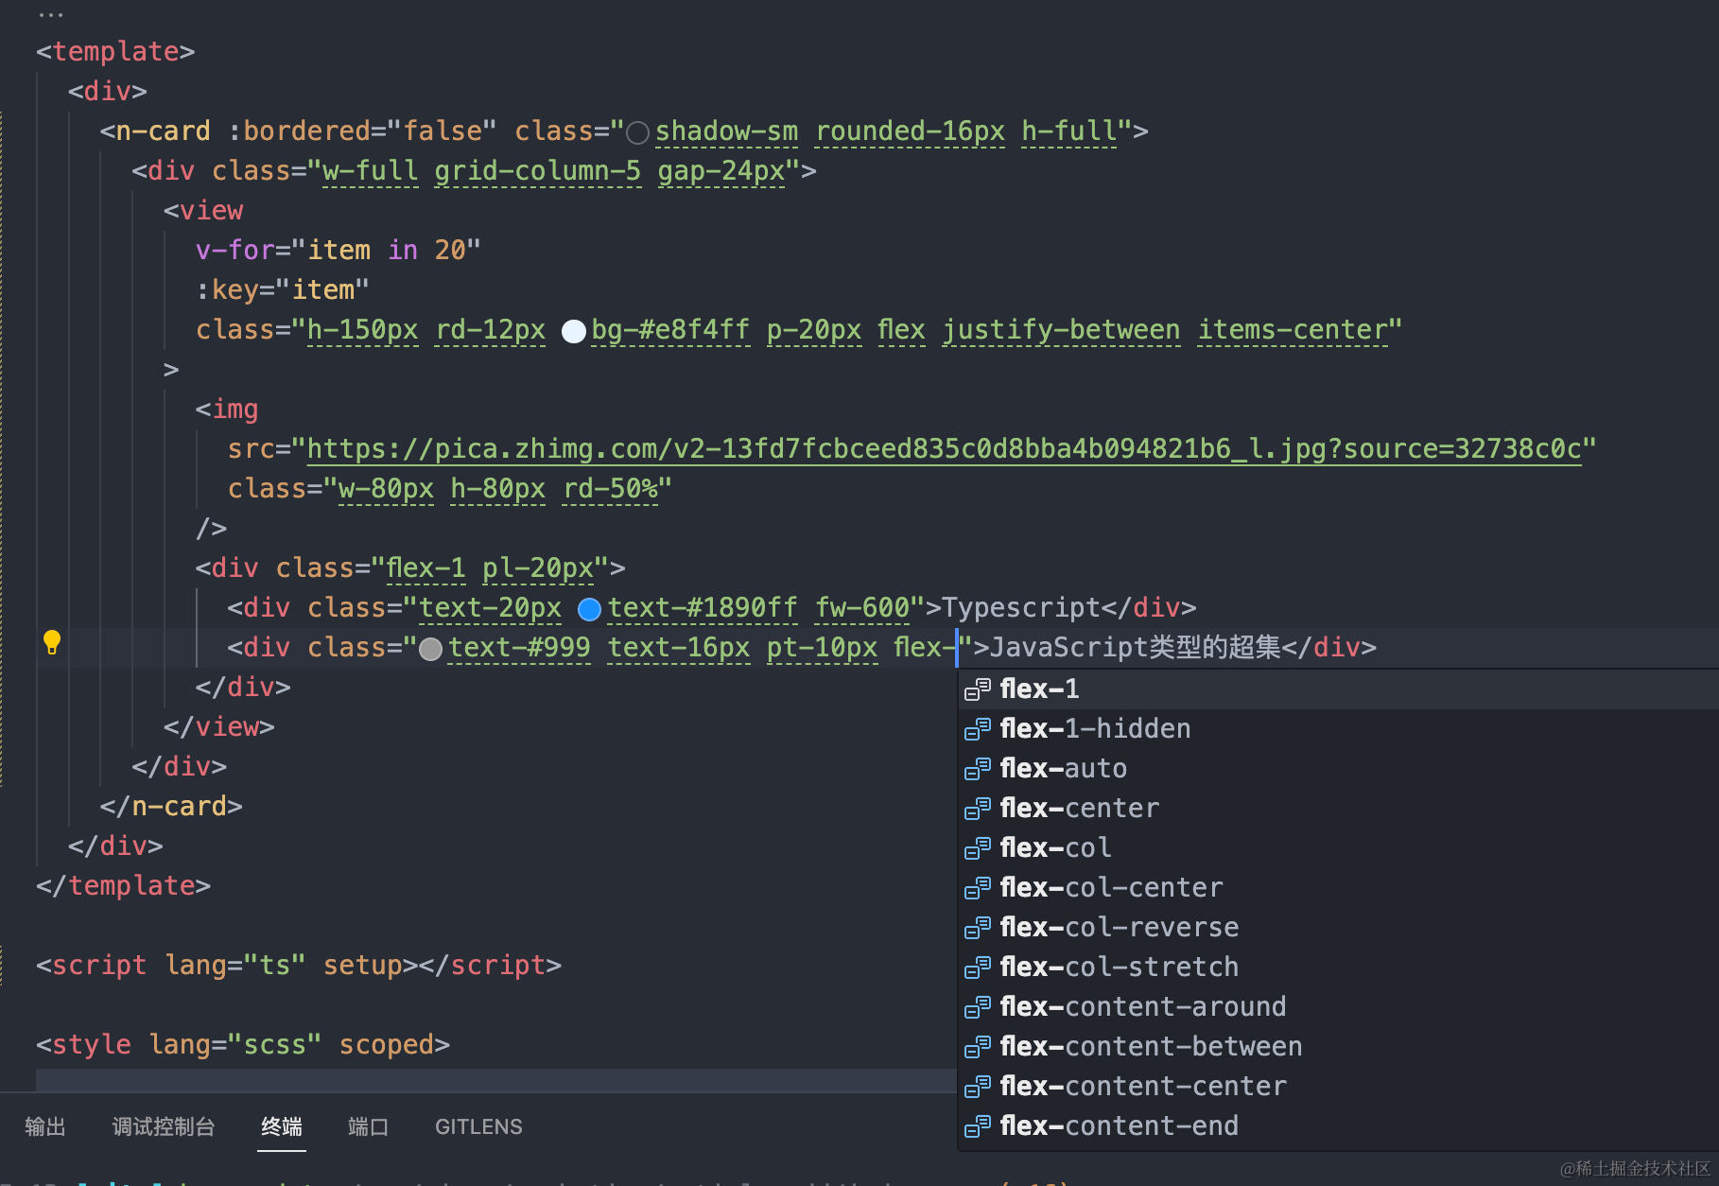Click the justify-between class name

1061,329
